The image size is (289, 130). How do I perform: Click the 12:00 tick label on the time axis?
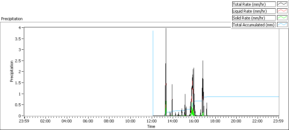click(x=152, y=121)
